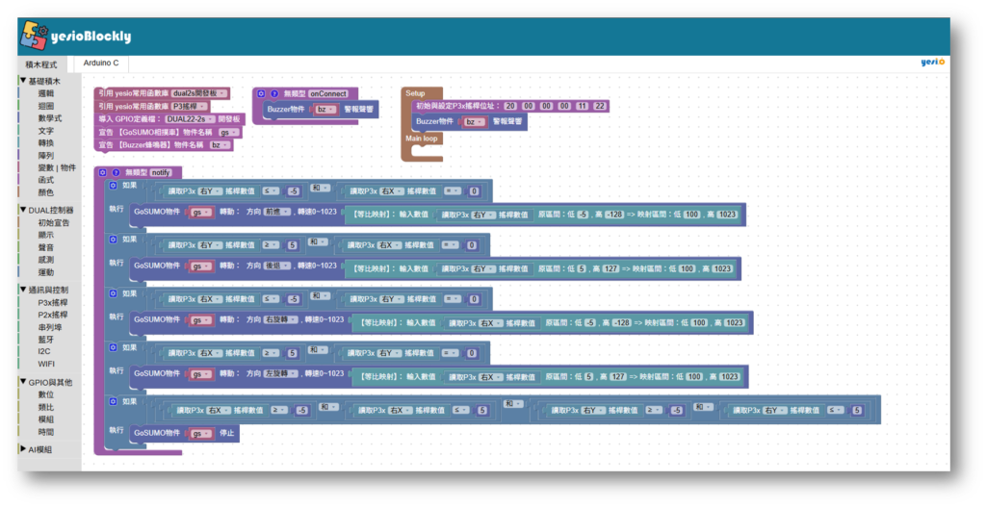
Task: Open gear icon of the 如果 block above 前進
Action: point(114,186)
